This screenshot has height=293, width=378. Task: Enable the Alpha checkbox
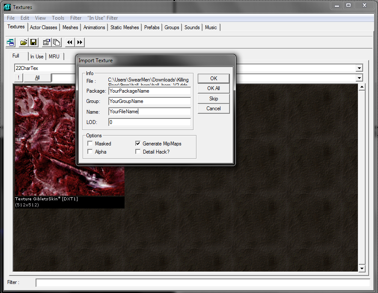pyautogui.click(x=90, y=152)
